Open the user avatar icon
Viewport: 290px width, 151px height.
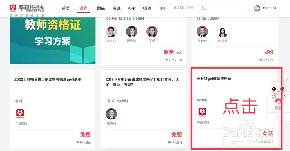[x=257, y=8]
